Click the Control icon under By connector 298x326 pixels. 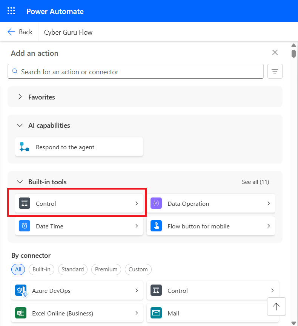[156, 290]
